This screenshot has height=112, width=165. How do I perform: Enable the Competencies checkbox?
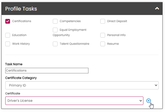pos(55,21)
